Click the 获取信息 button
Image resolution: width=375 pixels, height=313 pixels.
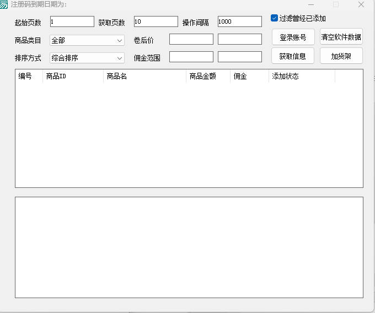click(293, 56)
